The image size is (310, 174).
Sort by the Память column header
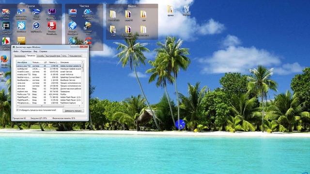coord(54,62)
